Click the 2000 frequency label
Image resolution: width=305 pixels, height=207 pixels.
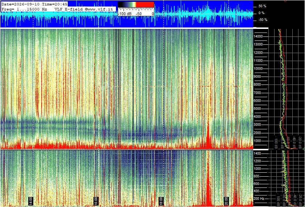(x=257, y=133)
